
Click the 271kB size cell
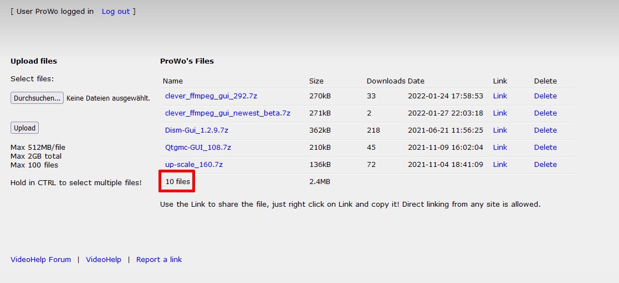320,113
